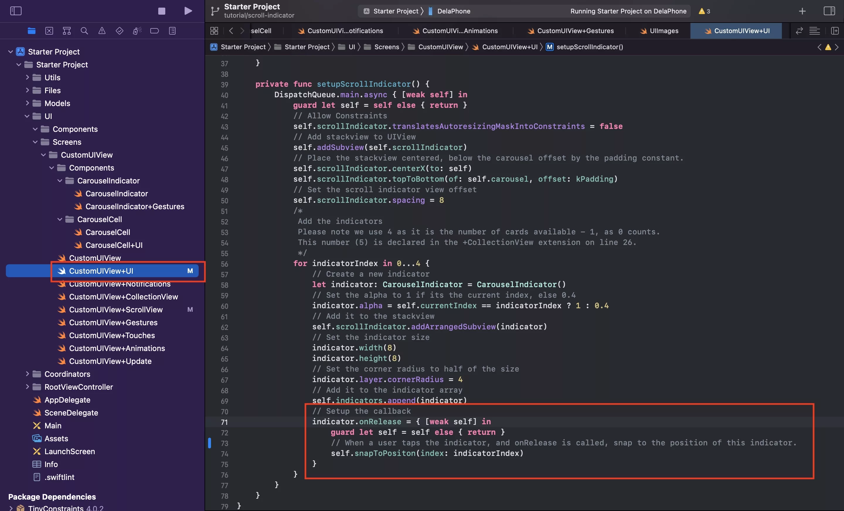
Task: Collapse the UI folder
Action: (x=27, y=116)
